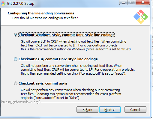Click the core.autocrlf 'input' description paragraph
The image size is (153, 119).
click(78, 70)
